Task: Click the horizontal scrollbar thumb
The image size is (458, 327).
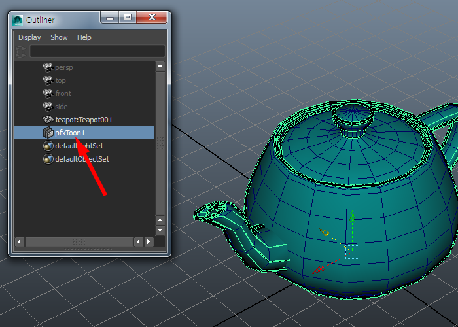Action: tap(79, 242)
